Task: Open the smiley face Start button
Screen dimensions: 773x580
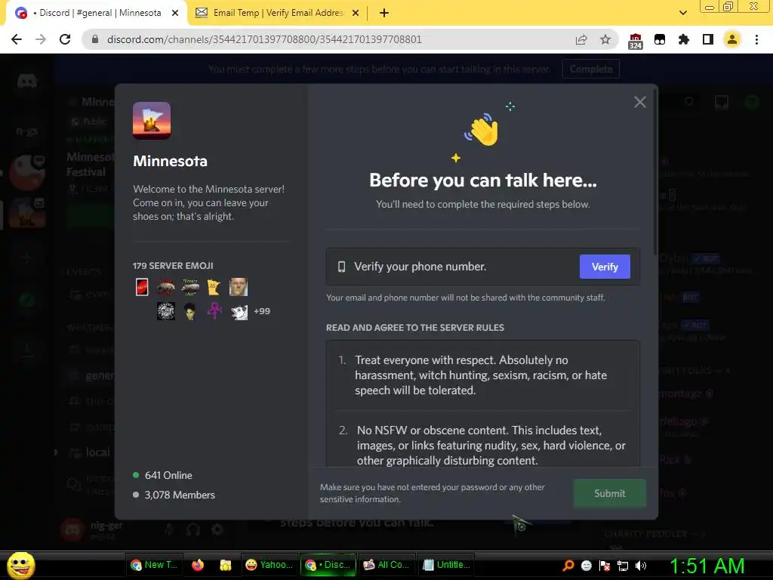Action: pos(20,565)
